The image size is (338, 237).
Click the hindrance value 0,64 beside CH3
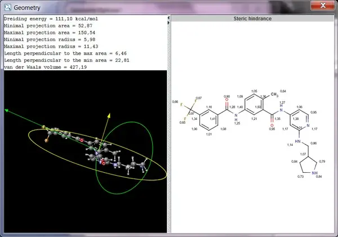click(x=283, y=91)
